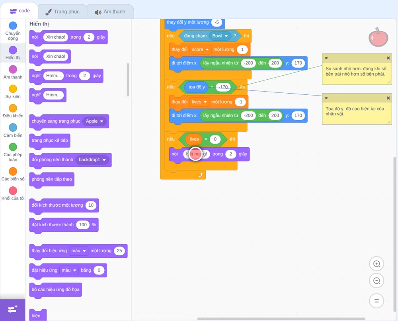
Task: Click the 'trang phục kế tiếp' block
Action: (x=50, y=141)
